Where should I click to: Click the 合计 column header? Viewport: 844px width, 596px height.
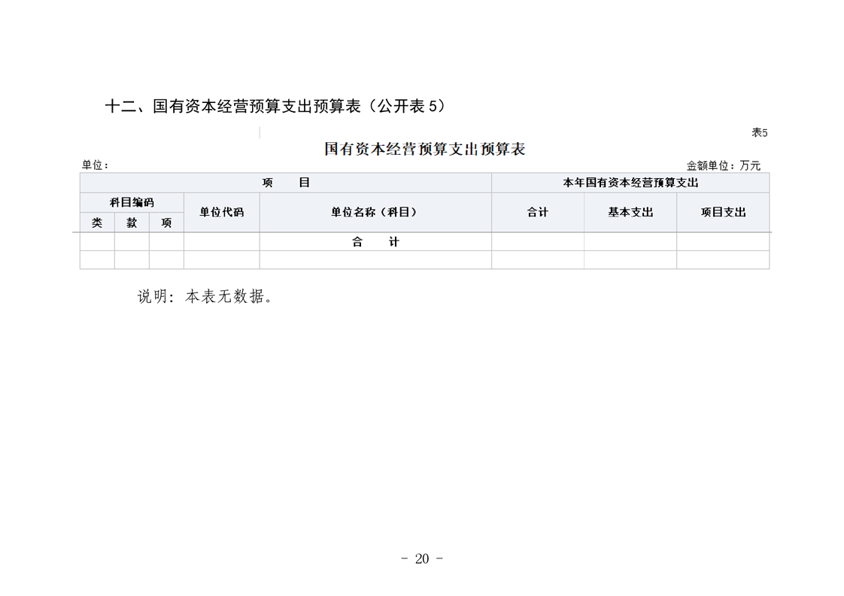coord(538,213)
